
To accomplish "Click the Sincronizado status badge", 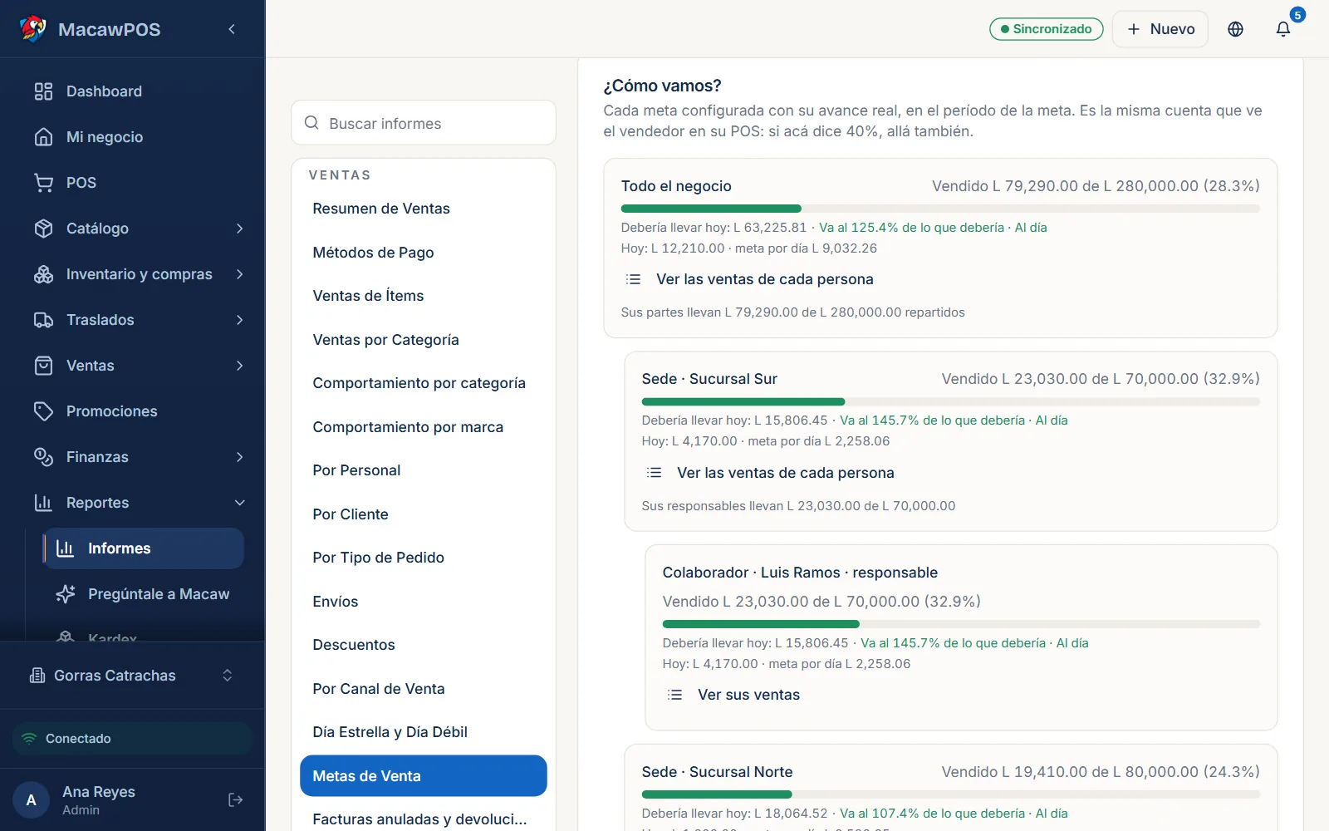I will click(1047, 29).
